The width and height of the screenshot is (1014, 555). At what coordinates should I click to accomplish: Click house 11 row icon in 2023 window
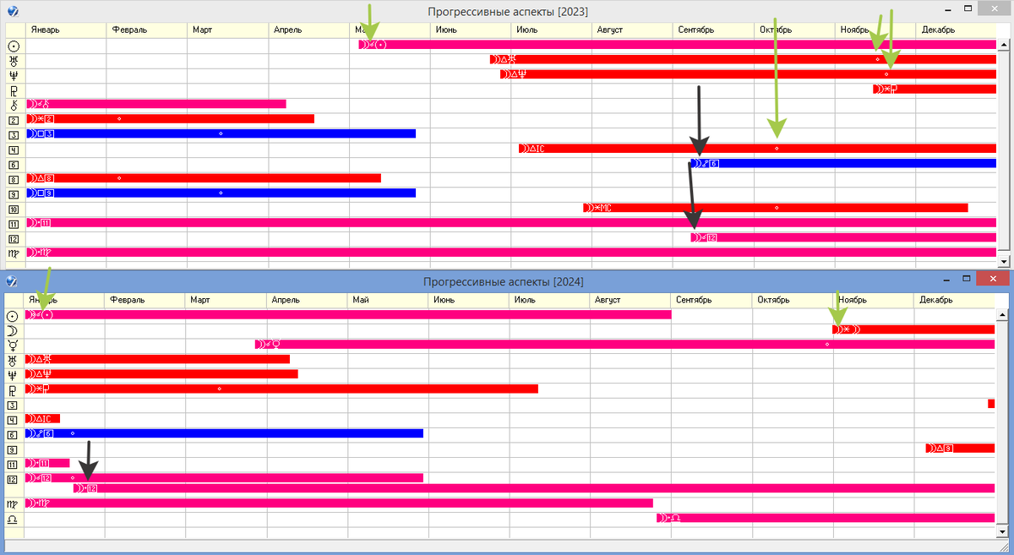(x=14, y=223)
